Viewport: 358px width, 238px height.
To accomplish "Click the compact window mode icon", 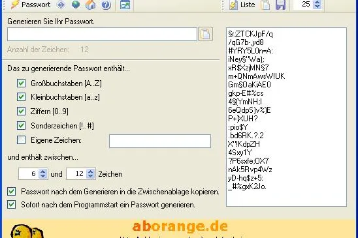I will 125,5.
